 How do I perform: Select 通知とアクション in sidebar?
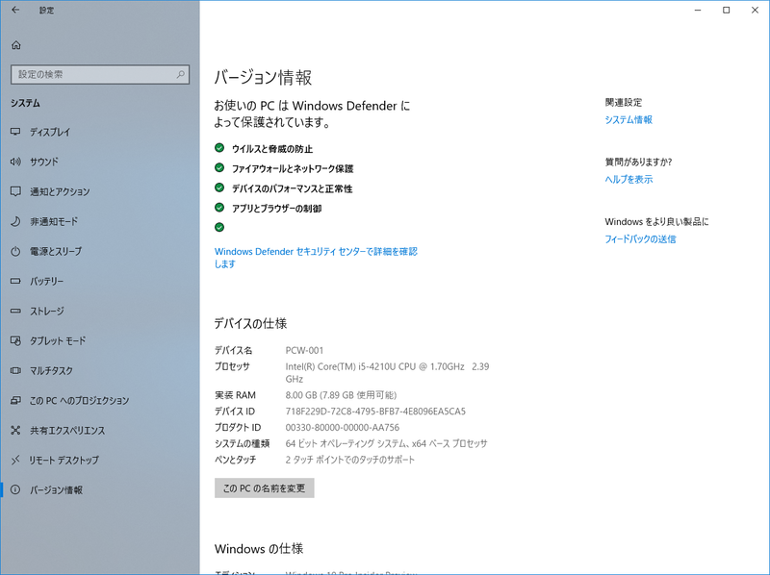(100, 191)
